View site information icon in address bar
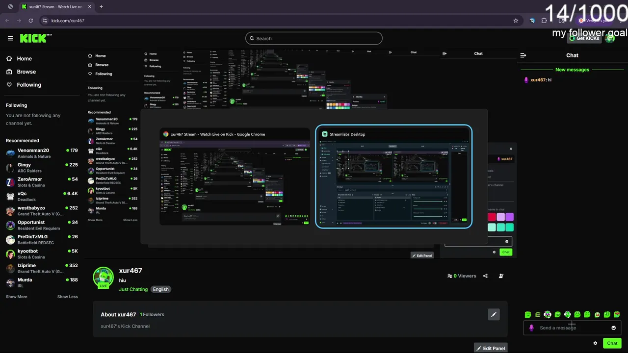Image resolution: width=628 pixels, height=353 pixels. (45, 21)
